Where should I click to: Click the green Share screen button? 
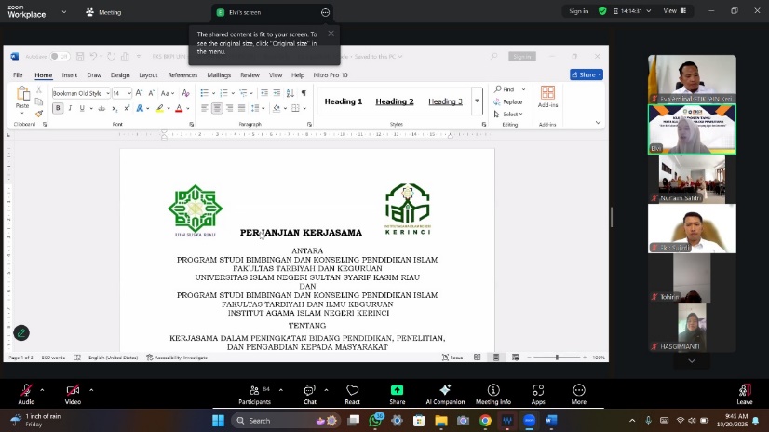pos(398,391)
